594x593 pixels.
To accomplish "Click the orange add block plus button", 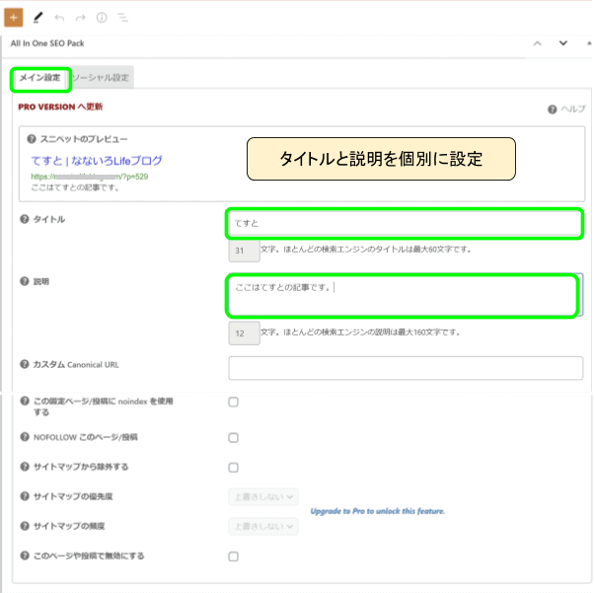I will (x=14, y=17).
